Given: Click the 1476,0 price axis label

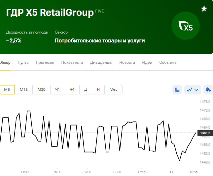Looking at the screenshot, I should coord(205,102).
